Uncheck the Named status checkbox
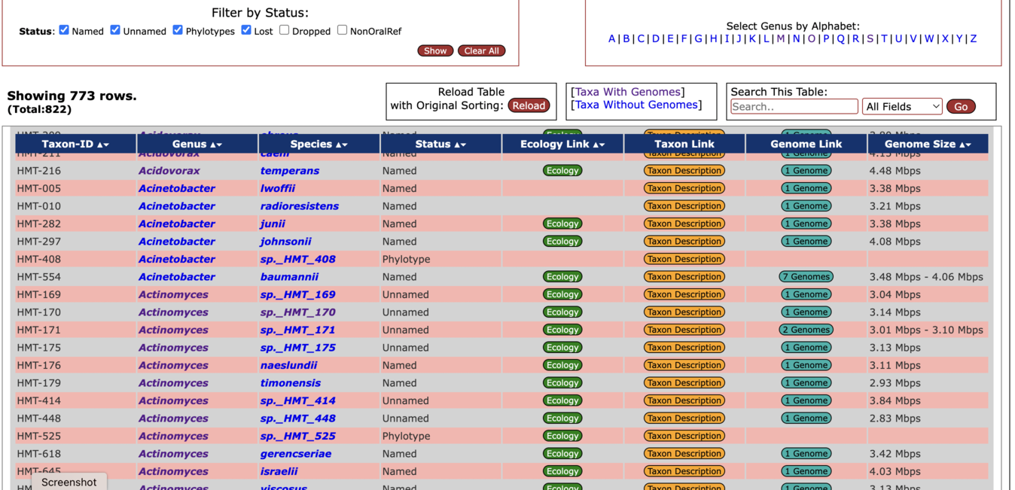The height and width of the screenshot is (490, 1015). (x=64, y=30)
